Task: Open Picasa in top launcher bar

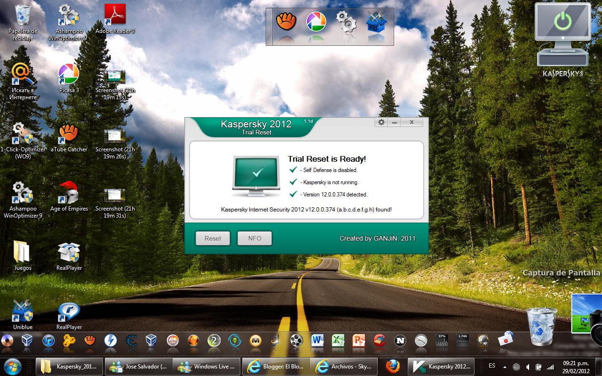Action: (x=316, y=21)
